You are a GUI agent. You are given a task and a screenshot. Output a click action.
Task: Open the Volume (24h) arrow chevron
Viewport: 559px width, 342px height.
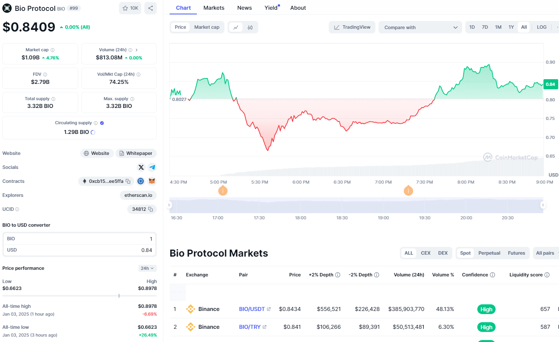tap(137, 50)
